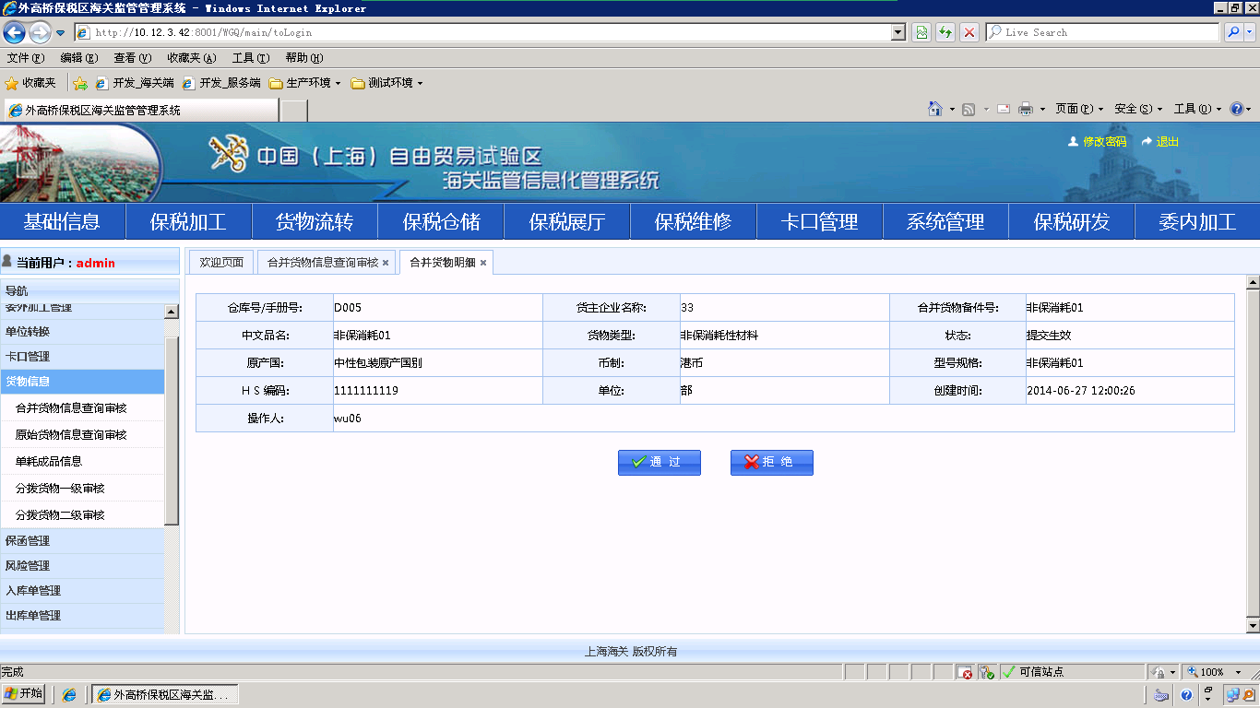This screenshot has width=1260, height=708.
Task: Click the Windows 开始 start button
Action: 24,694
